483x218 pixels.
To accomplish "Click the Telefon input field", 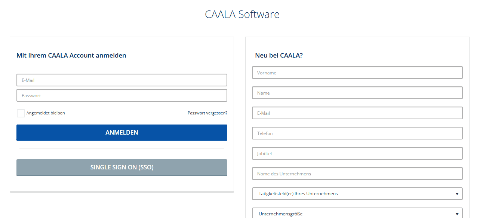I will click(x=357, y=133).
